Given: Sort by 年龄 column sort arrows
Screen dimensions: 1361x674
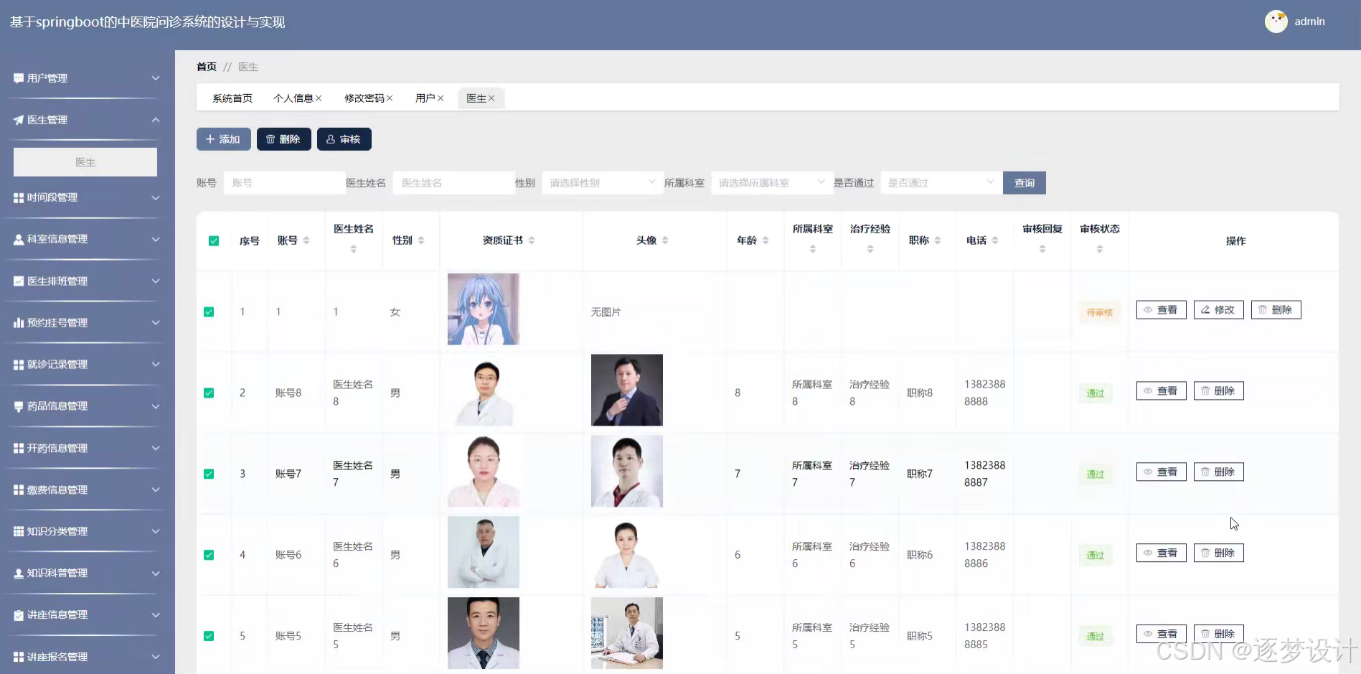Looking at the screenshot, I should 766,240.
